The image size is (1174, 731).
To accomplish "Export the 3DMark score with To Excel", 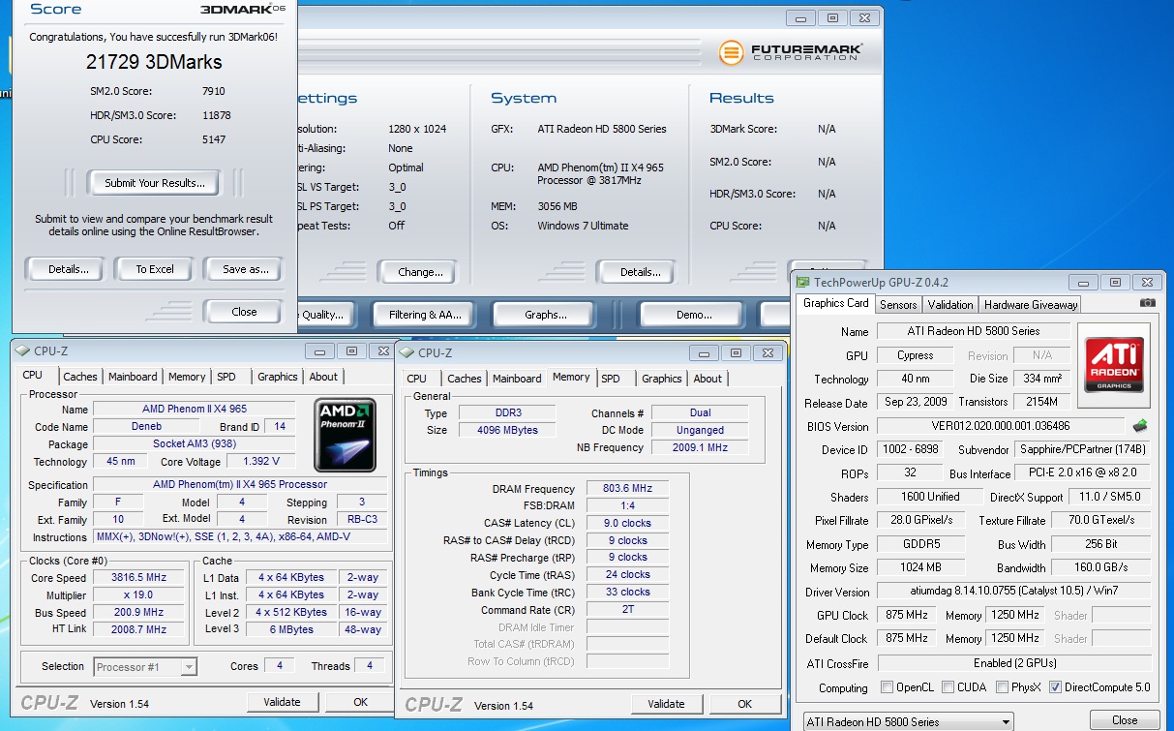I will [x=155, y=269].
